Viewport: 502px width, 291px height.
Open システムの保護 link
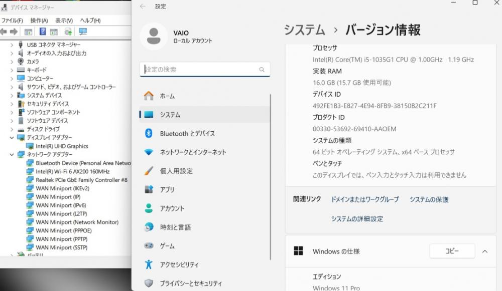[x=429, y=200]
